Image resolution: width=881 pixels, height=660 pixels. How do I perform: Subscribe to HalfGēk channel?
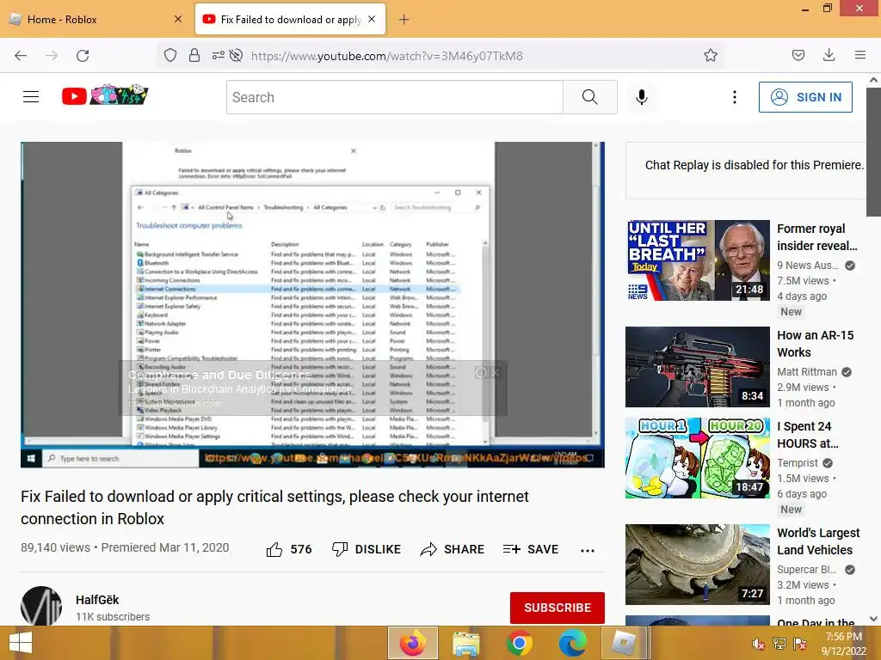(x=558, y=608)
